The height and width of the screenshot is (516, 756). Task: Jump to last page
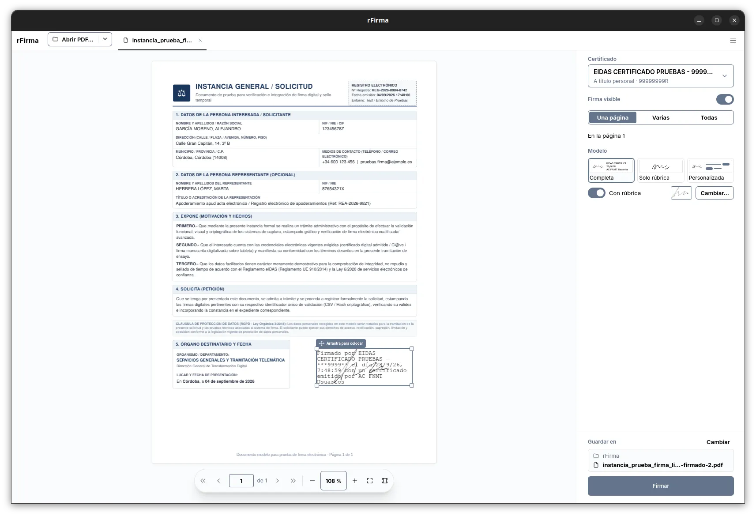293,481
